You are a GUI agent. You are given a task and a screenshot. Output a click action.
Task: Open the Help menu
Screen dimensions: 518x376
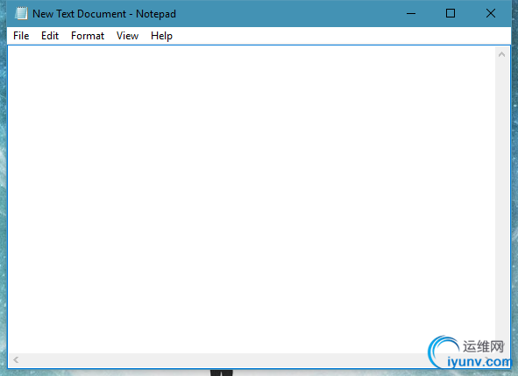tap(161, 36)
